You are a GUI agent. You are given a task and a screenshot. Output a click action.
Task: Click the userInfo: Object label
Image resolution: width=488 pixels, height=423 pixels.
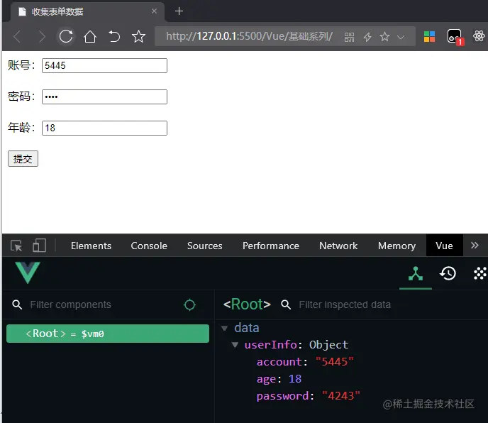coord(296,345)
